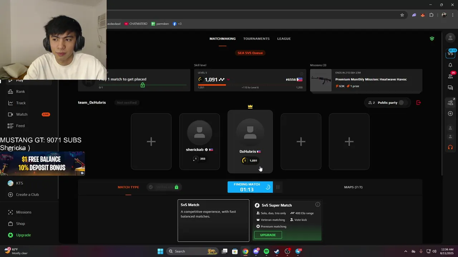Click the green Upgrade button on Super Match
458x257 pixels.
[x=268, y=235]
